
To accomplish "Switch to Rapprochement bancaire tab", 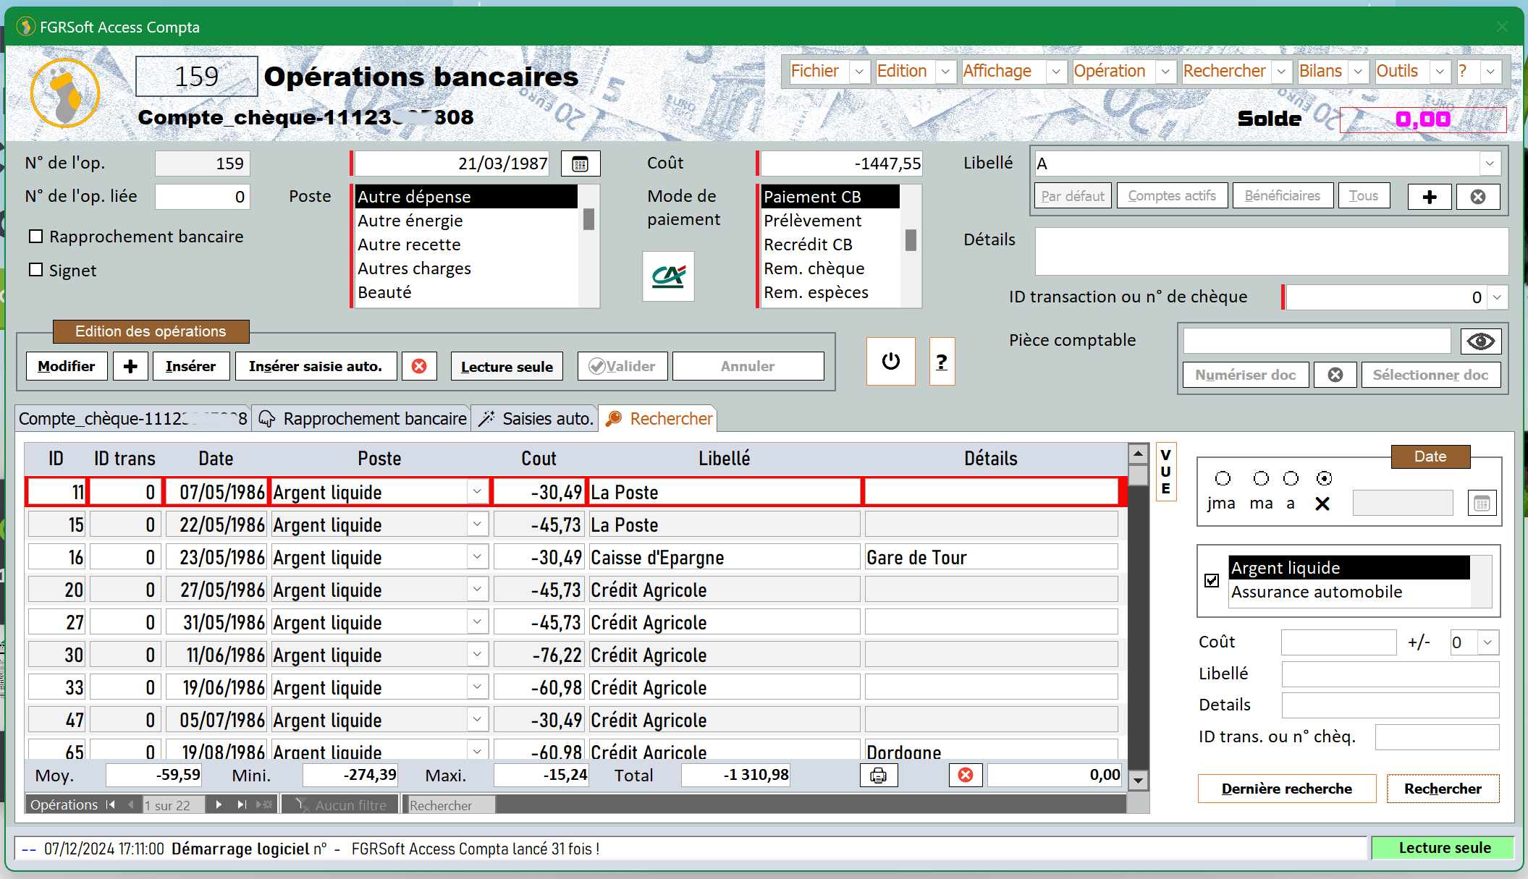I will tap(362, 419).
